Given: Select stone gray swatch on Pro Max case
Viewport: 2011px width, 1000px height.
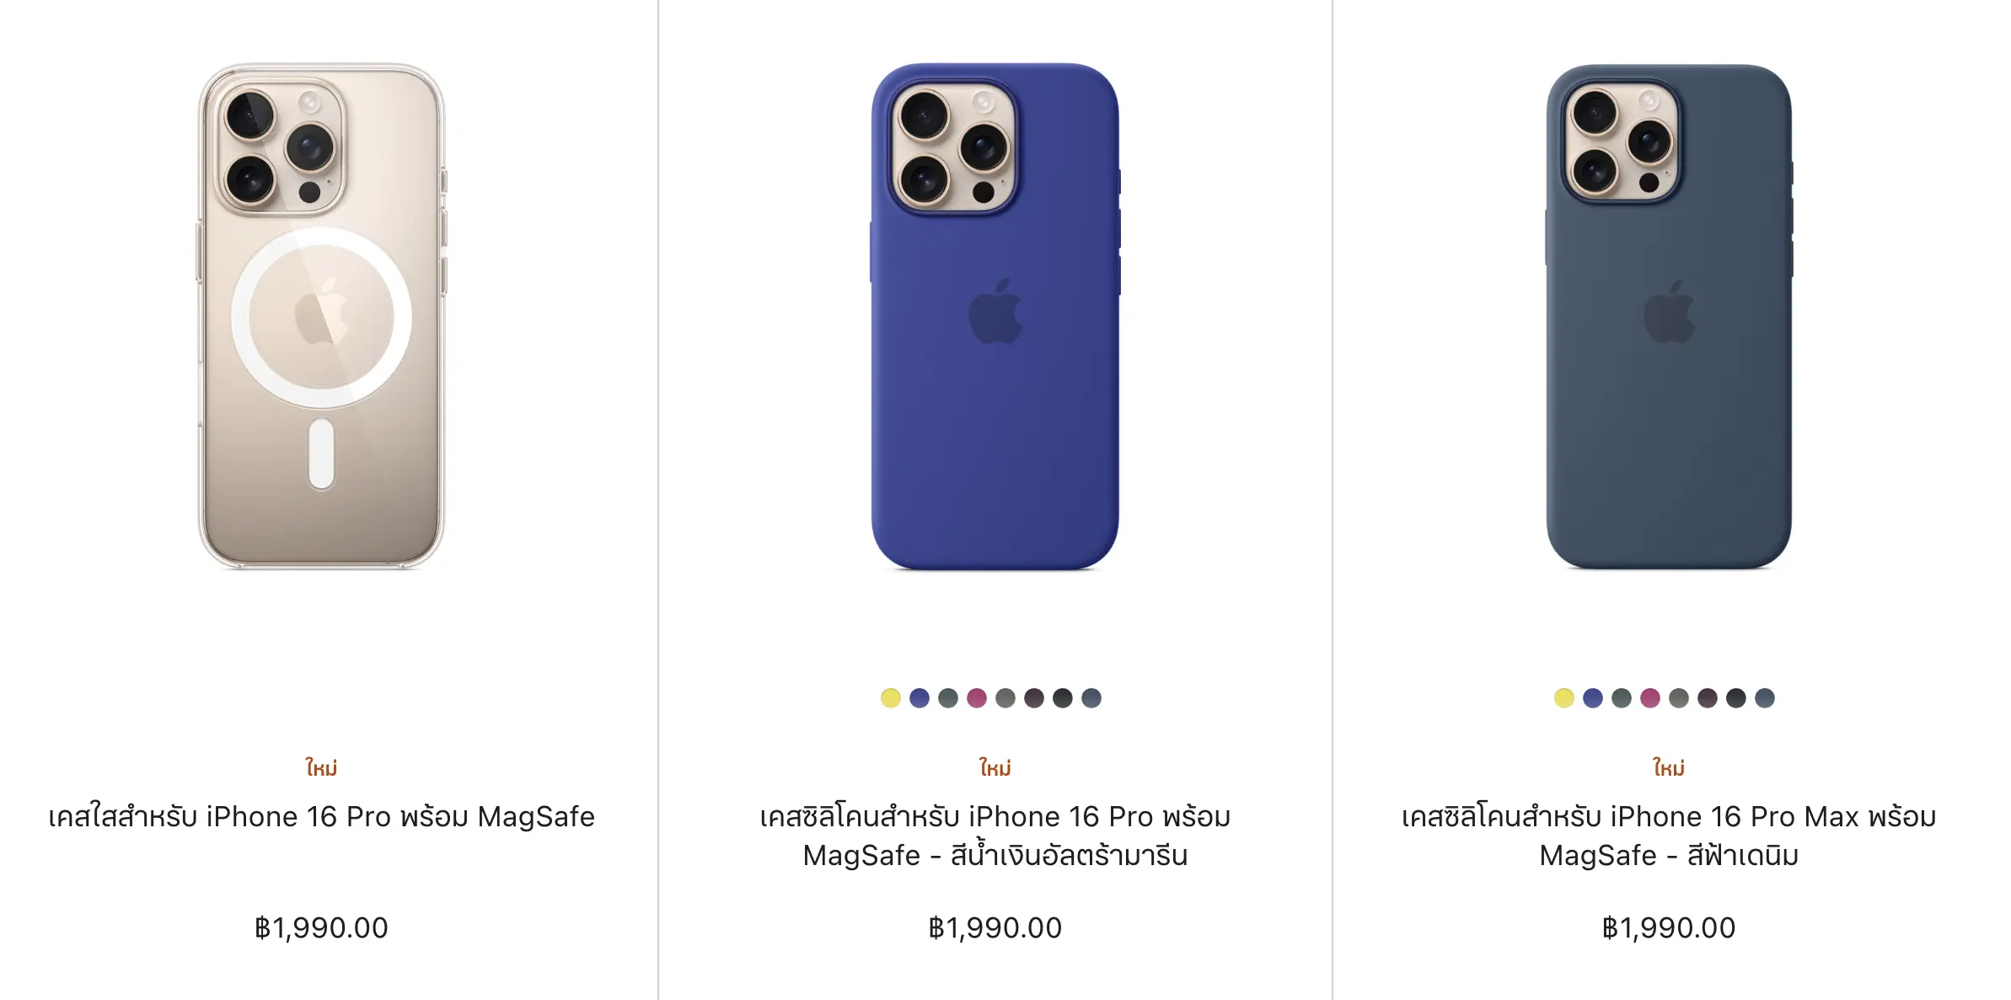Looking at the screenshot, I should click(1679, 698).
